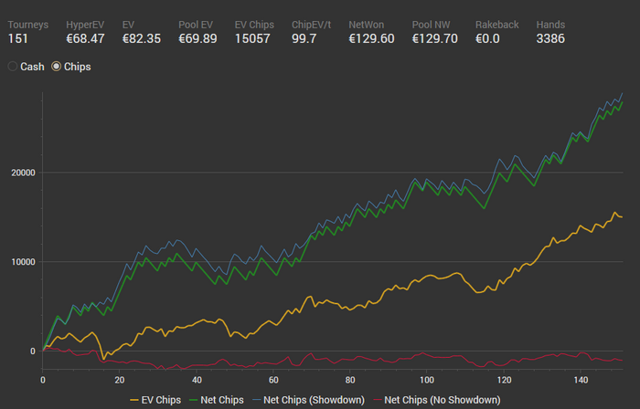The width and height of the screenshot is (640, 409).
Task: Click the Rakeback stat label
Action: [497, 25]
